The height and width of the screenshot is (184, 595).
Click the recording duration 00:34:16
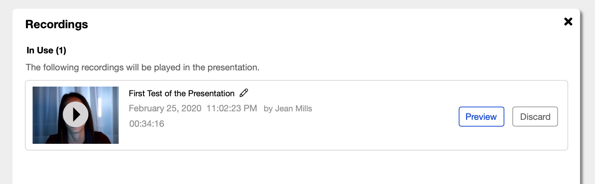click(147, 124)
